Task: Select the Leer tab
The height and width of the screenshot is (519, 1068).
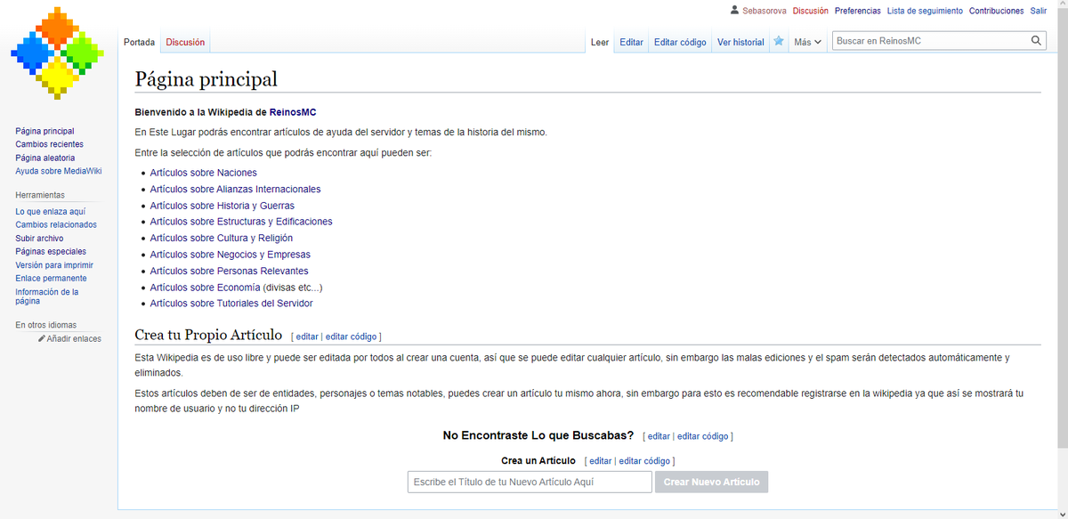Action: [x=600, y=42]
